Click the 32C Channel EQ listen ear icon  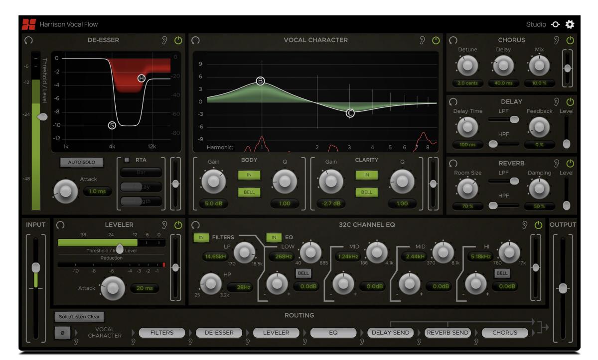(x=524, y=225)
